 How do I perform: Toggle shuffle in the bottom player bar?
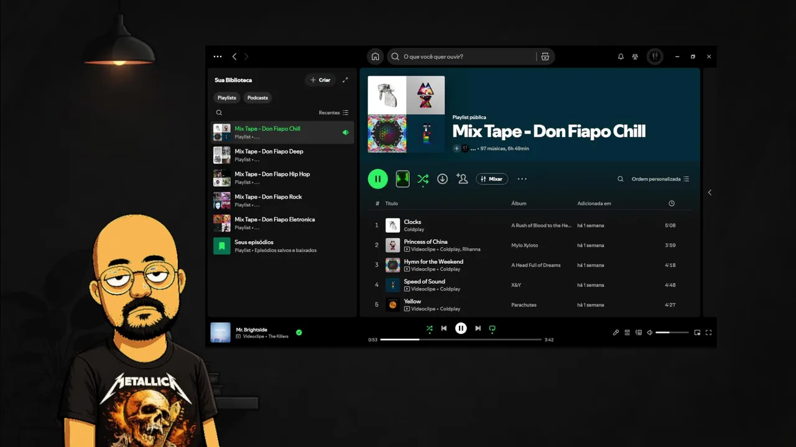429,328
